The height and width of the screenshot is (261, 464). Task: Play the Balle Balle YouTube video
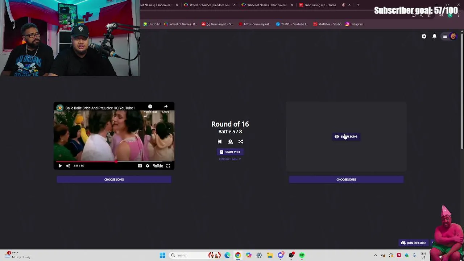click(x=60, y=166)
